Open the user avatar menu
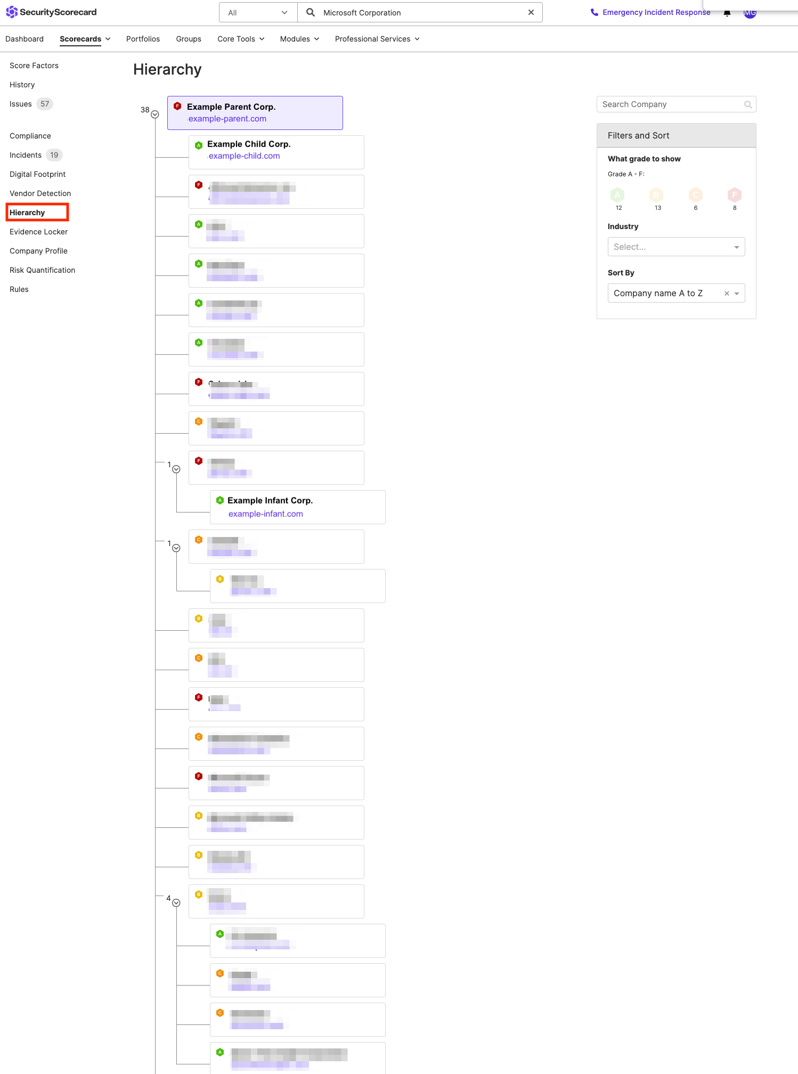The height and width of the screenshot is (1074, 798). pos(750,13)
